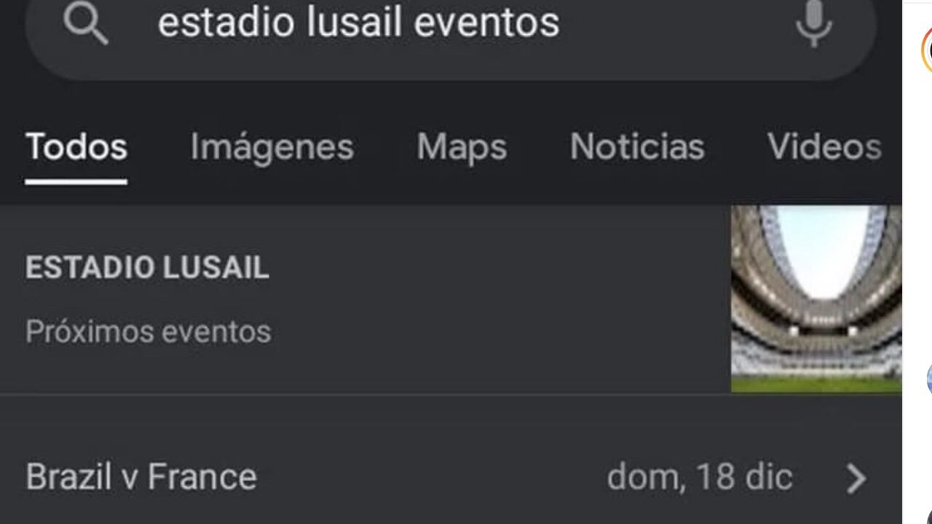Click the blue circular avatar at right edge

pyautogui.click(x=929, y=379)
